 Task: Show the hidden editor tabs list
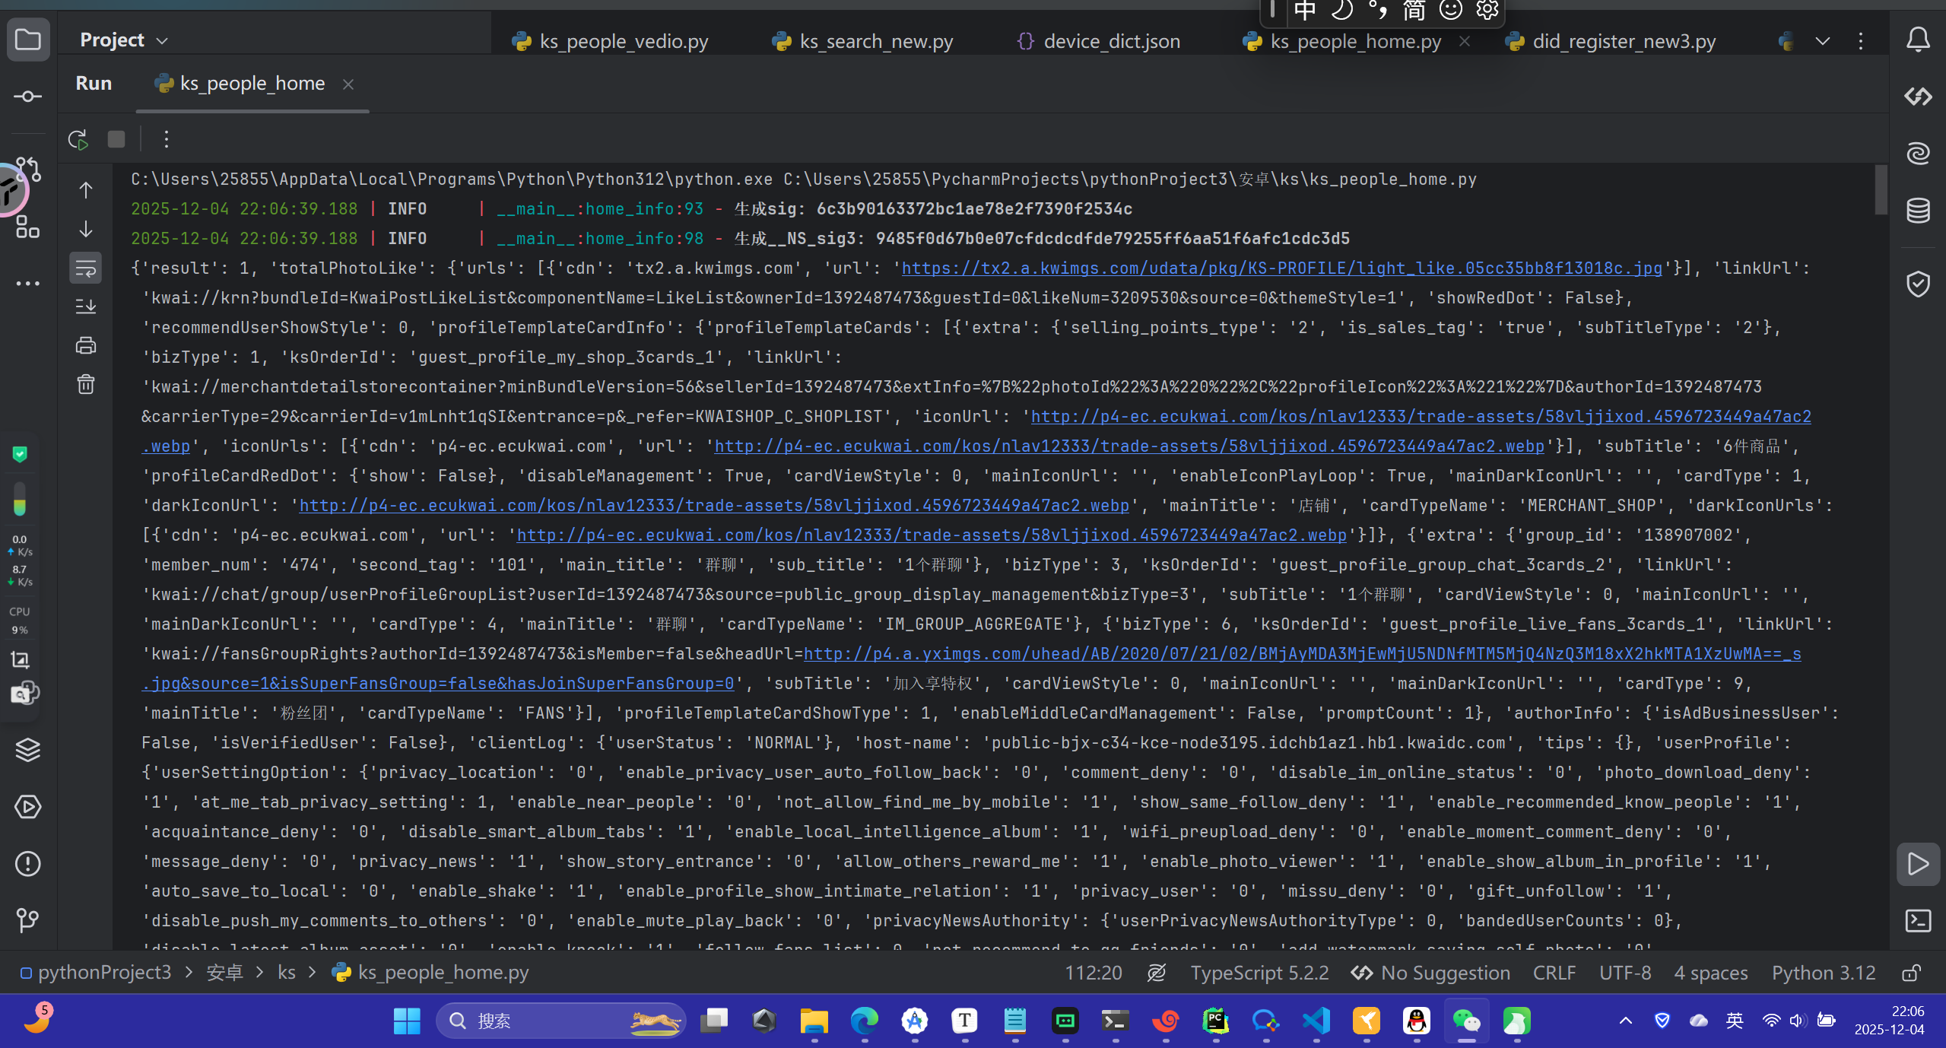pyautogui.click(x=1823, y=41)
